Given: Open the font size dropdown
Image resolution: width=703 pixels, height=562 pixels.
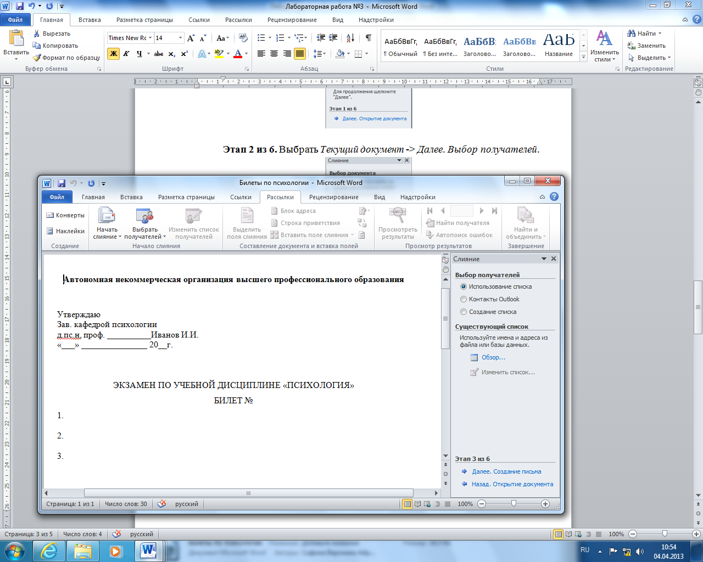Looking at the screenshot, I should pyautogui.click(x=180, y=38).
